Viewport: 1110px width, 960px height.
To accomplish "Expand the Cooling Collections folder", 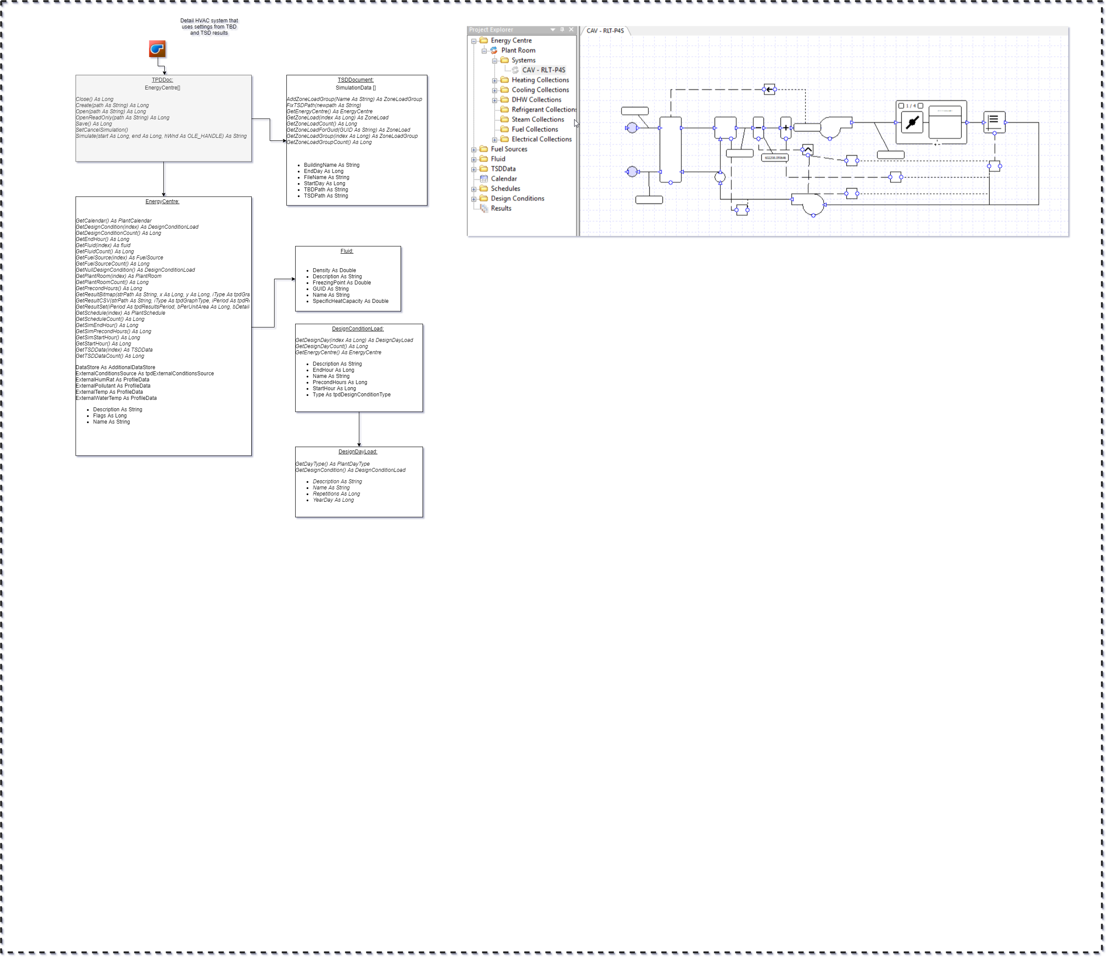I will [495, 90].
